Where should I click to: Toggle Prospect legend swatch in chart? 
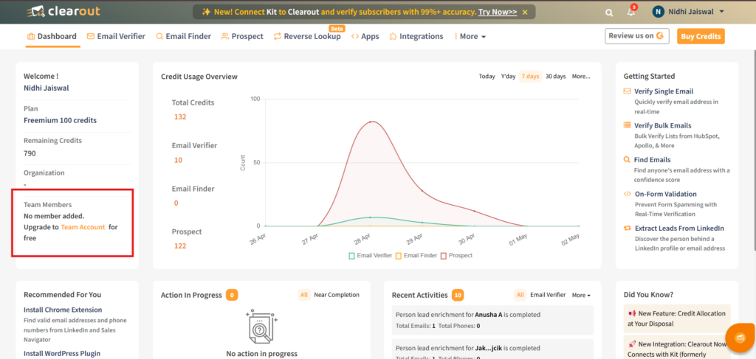(x=443, y=256)
